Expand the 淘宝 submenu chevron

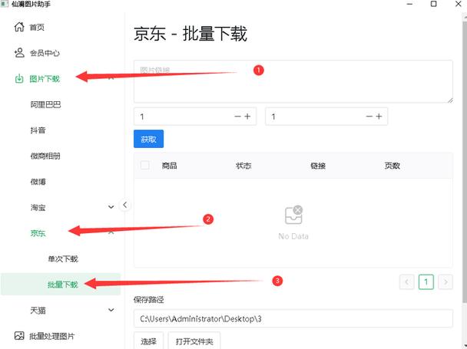click(x=111, y=207)
